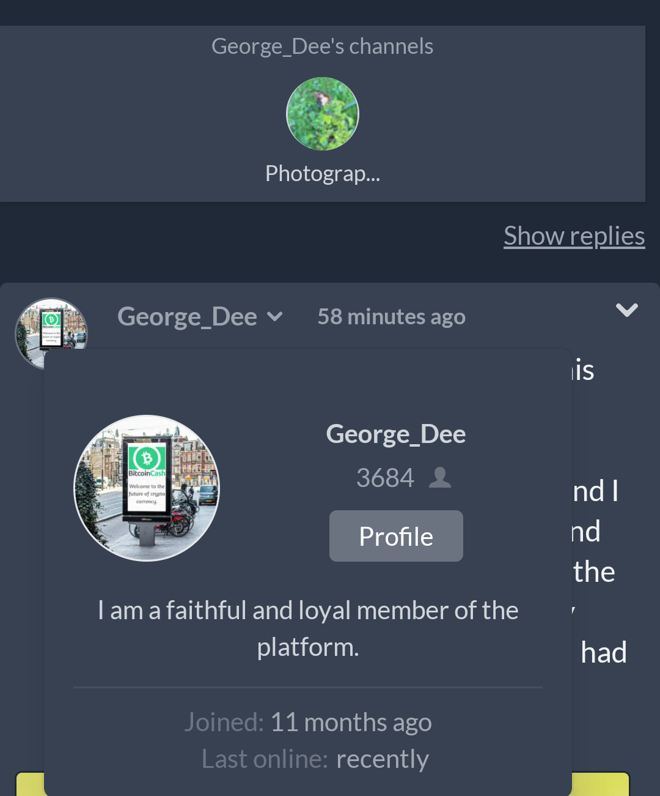Image resolution: width=660 pixels, height=796 pixels.
Task: Show replies to the comment
Action: 574,236
